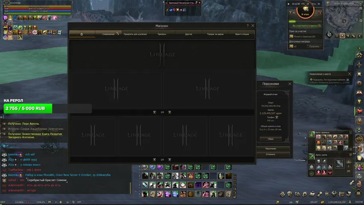Switch to Товары за адены tab
The height and width of the screenshot is (205, 364).
pyautogui.click(x=215, y=34)
